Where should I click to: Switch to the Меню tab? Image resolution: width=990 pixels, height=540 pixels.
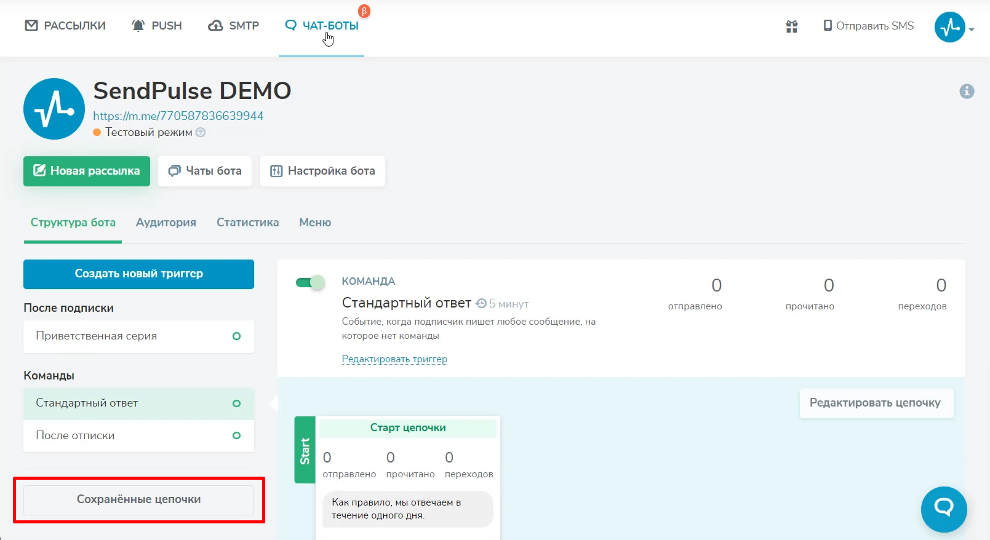click(x=315, y=223)
